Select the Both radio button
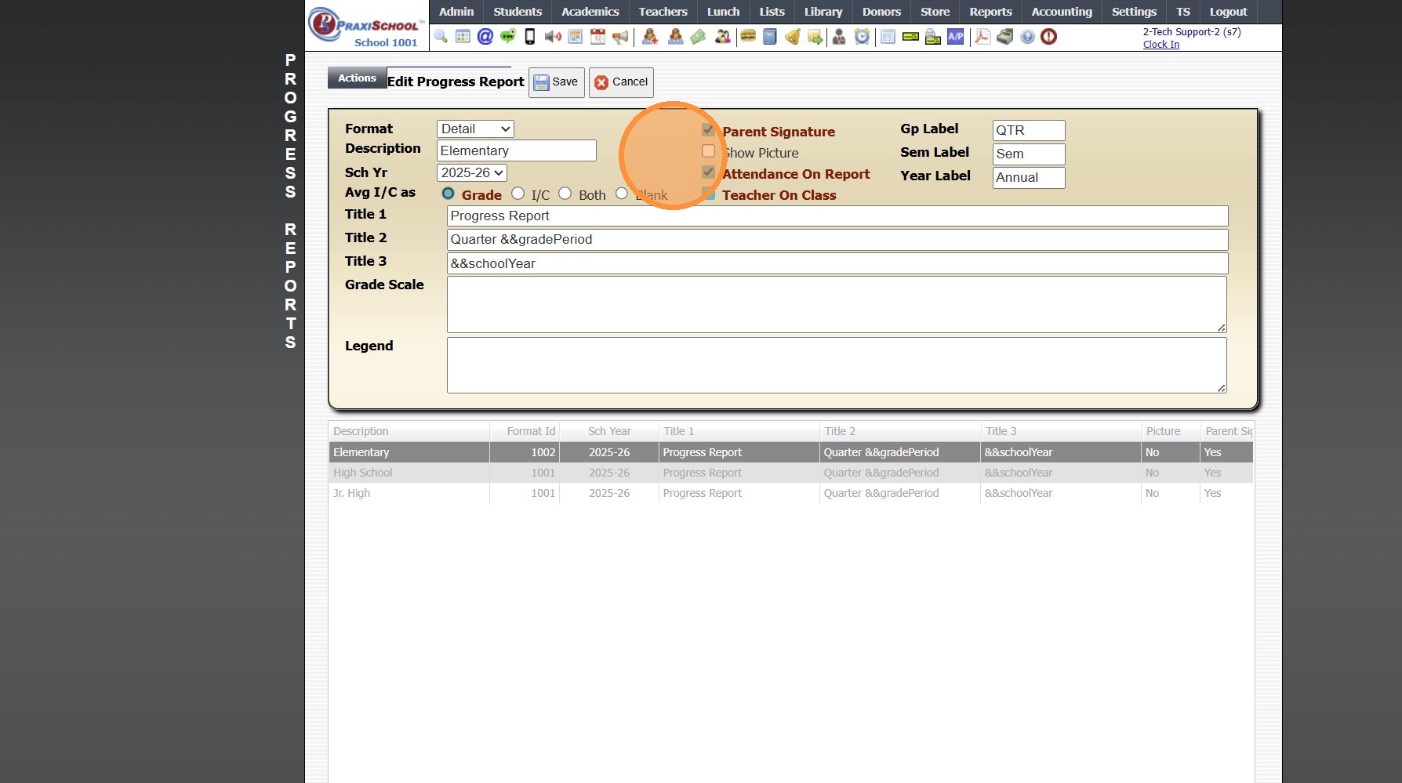This screenshot has width=1402, height=783. 565,194
